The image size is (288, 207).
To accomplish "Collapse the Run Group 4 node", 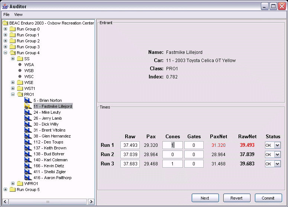I will (x=5, y=53).
